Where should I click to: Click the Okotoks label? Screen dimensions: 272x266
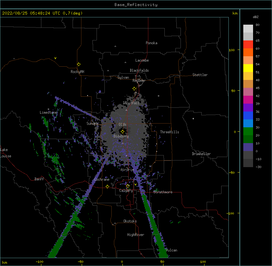[x=130, y=221]
